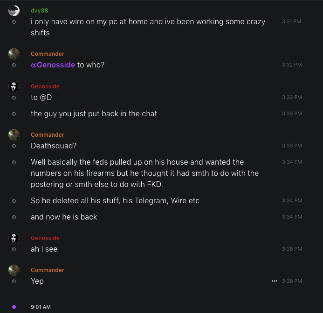The height and width of the screenshot is (313, 323).
Task: Open the more options ellipsis on the Yep message
Action: coord(275,281)
